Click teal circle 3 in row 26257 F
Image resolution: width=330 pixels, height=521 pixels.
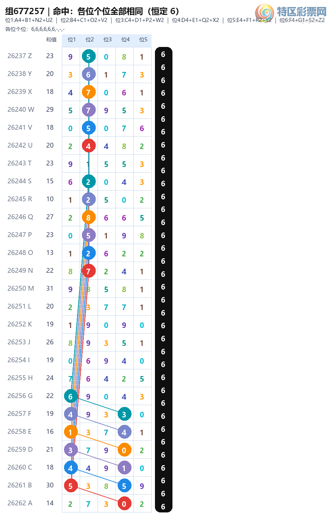[x=124, y=414]
